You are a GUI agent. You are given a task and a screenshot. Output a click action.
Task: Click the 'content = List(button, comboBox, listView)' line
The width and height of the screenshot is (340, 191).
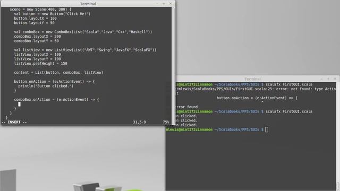[58, 73]
